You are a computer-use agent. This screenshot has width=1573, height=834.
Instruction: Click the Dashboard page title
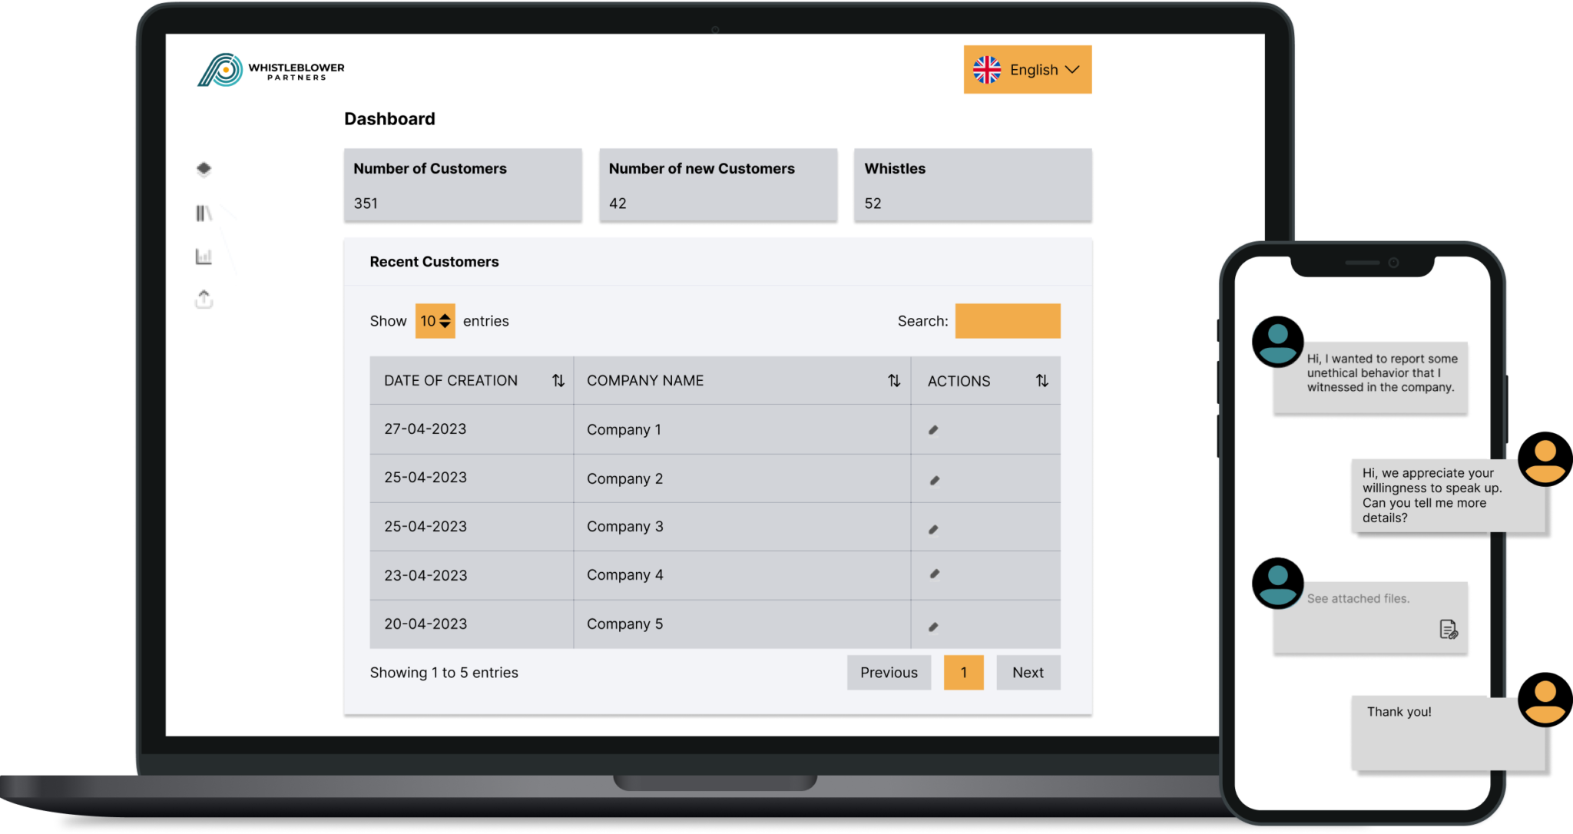click(389, 119)
